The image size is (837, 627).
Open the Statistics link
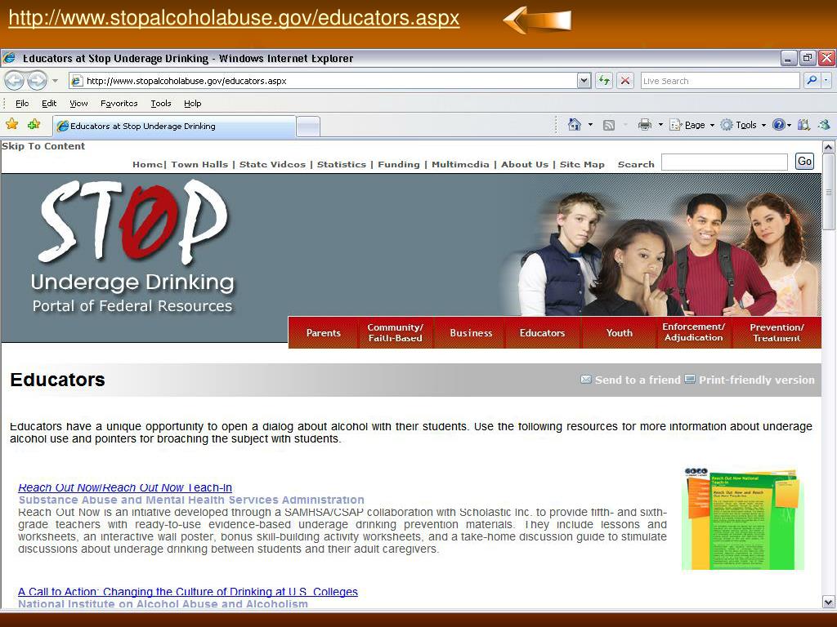pos(342,164)
